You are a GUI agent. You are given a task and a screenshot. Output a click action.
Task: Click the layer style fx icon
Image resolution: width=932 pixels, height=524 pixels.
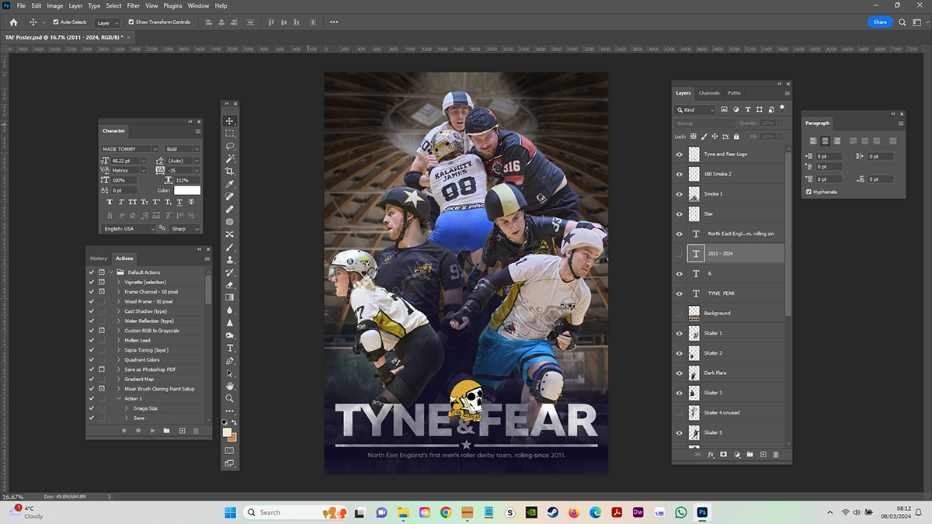point(710,454)
